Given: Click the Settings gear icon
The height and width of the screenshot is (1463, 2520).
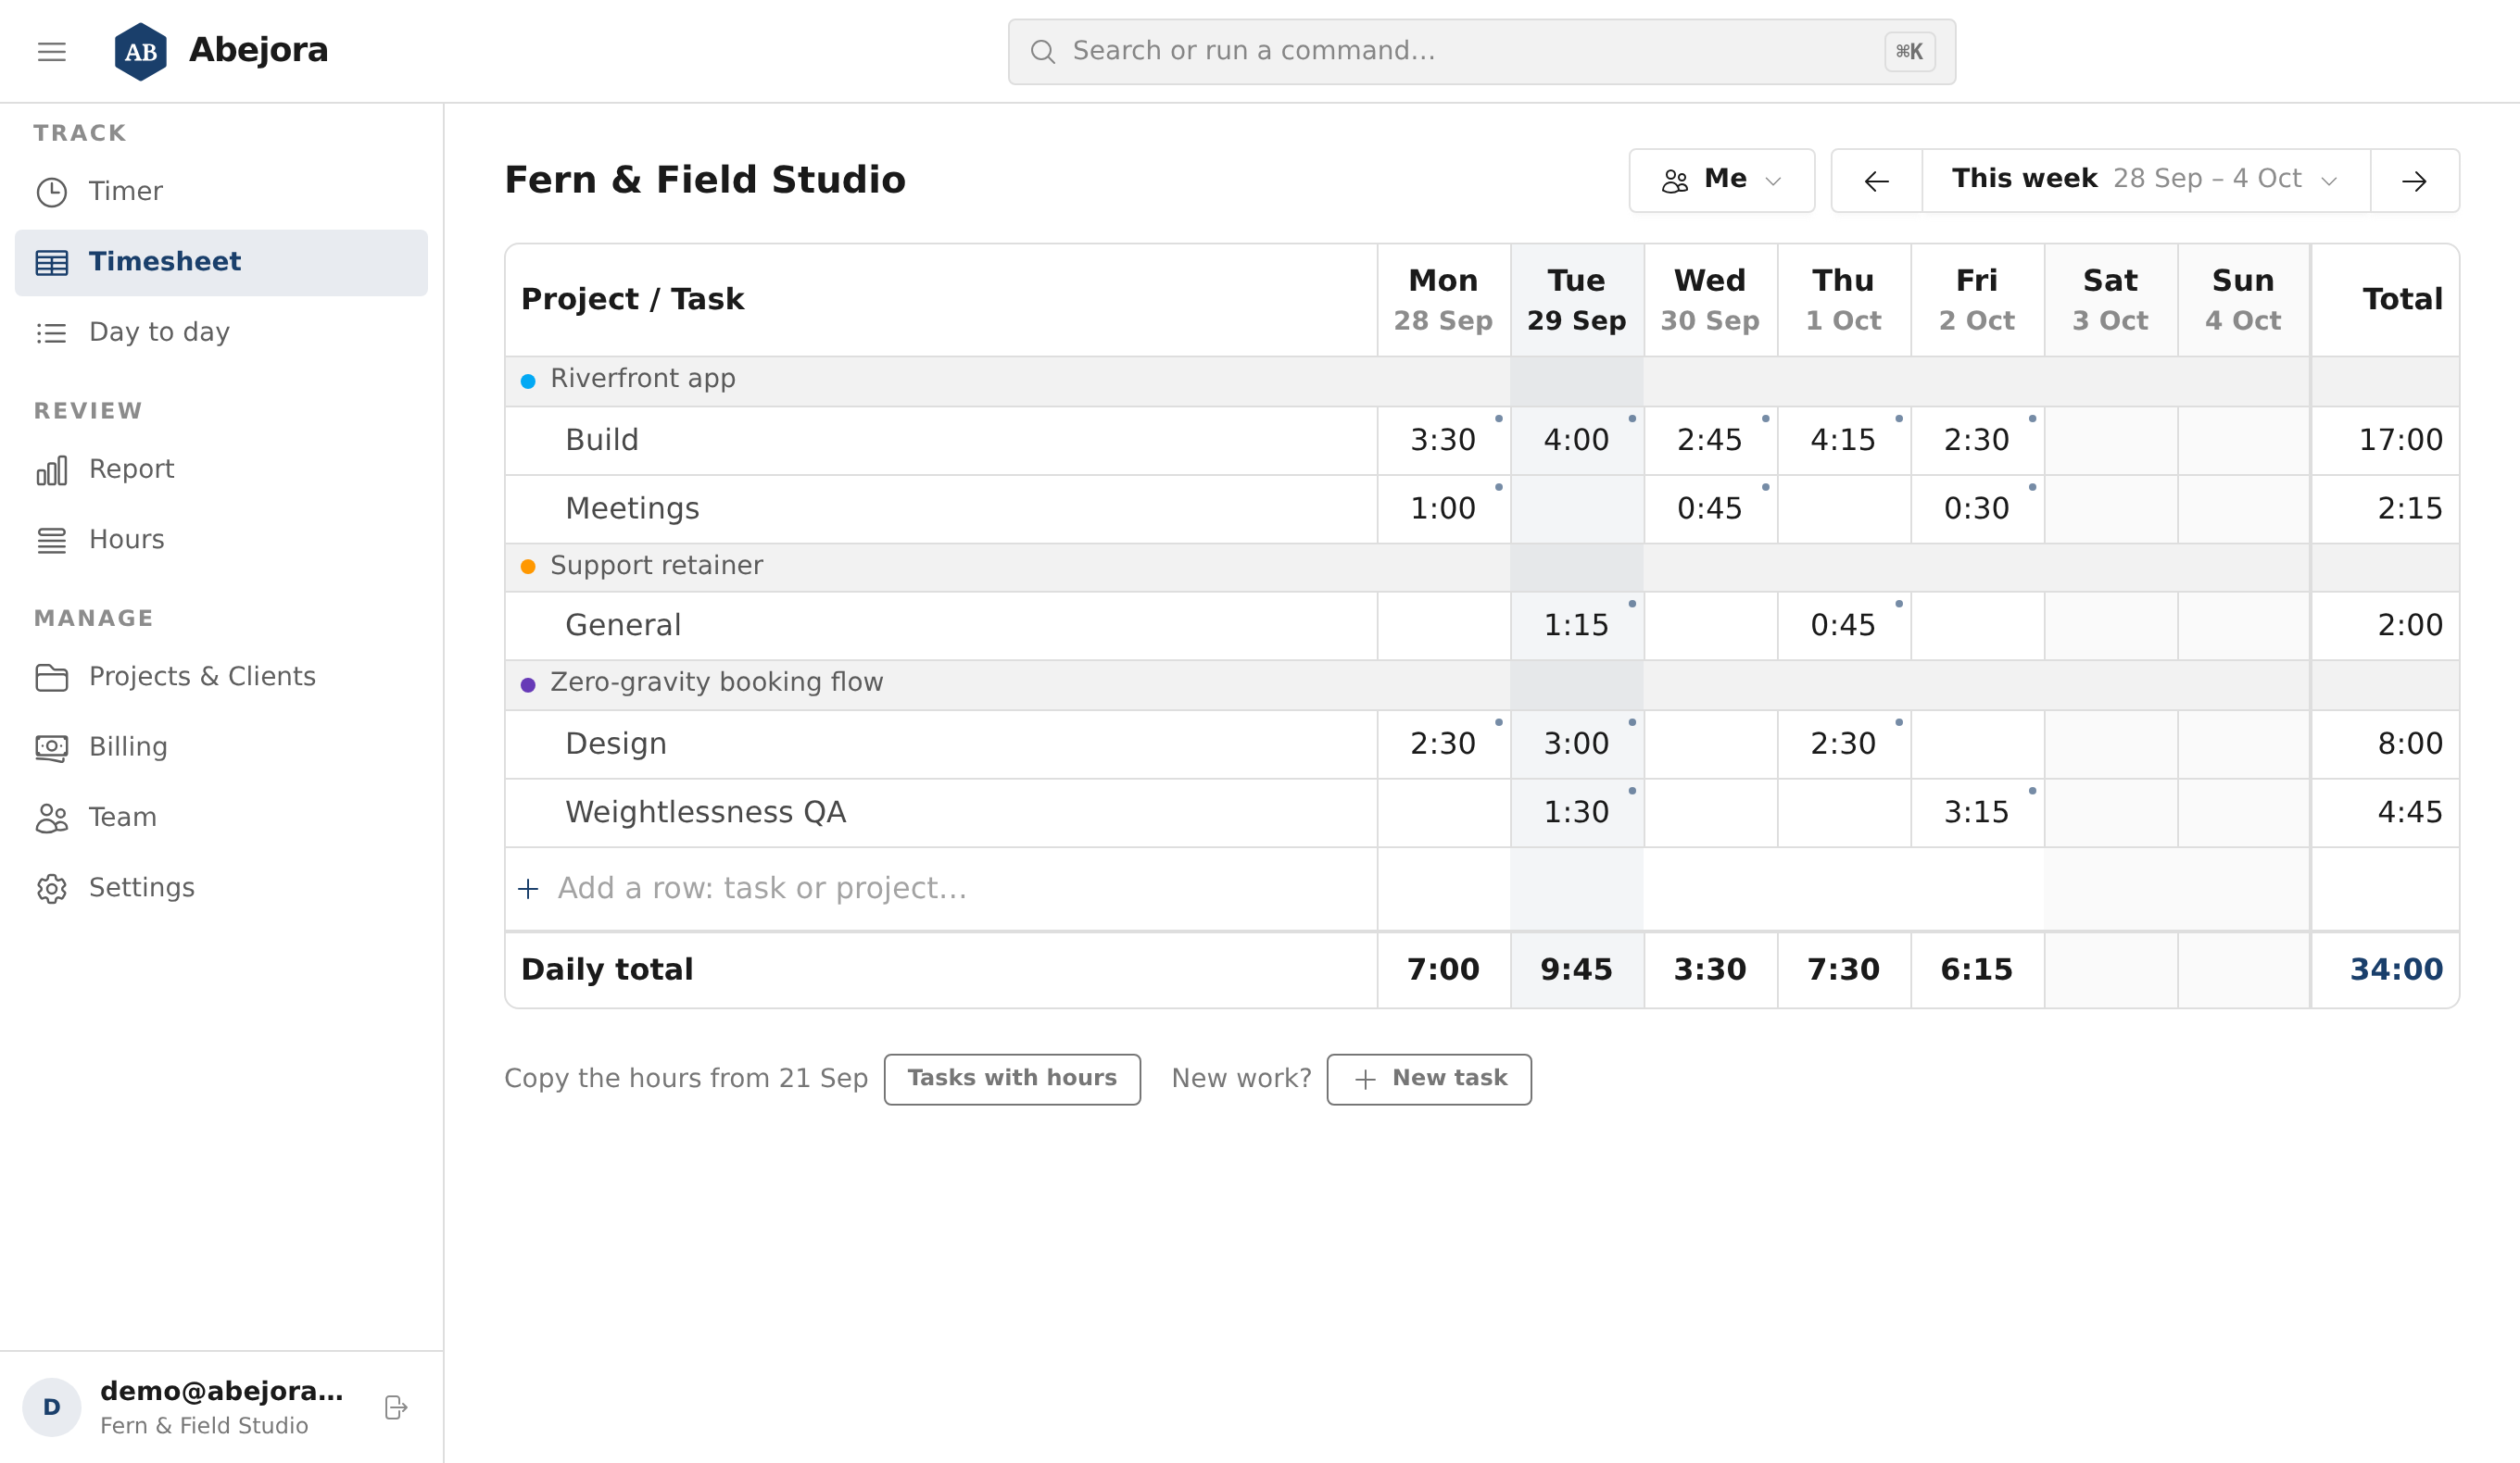Looking at the screenshot, I should [52, 888].
